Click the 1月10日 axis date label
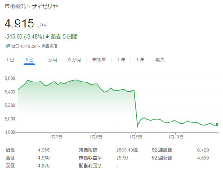Viewport: 223px width, 170px height. click(176, 137)
